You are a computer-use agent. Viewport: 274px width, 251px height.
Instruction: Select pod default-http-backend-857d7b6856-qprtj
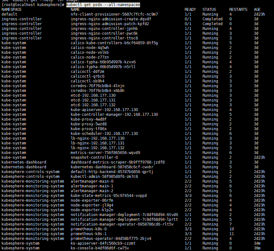point(112,172)
